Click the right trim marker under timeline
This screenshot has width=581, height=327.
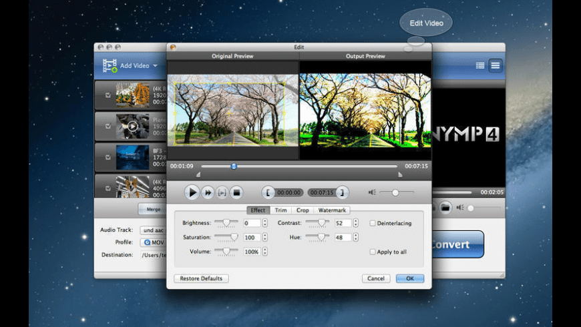(x=400, y=174)
